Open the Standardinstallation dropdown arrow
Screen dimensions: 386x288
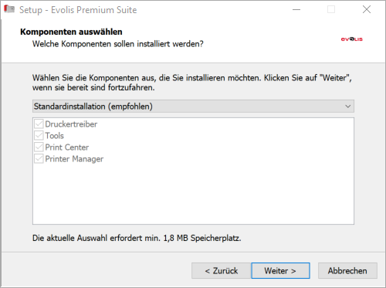tap(347, 107)
